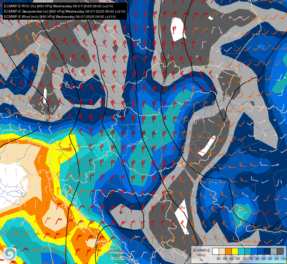Click the 65 tick label in legend
Screen dimensions: 287x264
(238, 259)
